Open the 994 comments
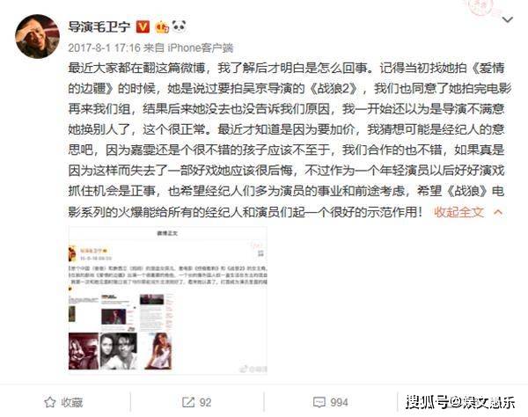The width and height of the screenshot is (528, 417). (339, 402)
